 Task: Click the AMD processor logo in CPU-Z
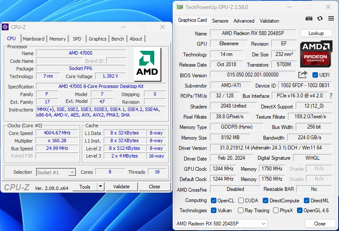(x=147, y=64)
